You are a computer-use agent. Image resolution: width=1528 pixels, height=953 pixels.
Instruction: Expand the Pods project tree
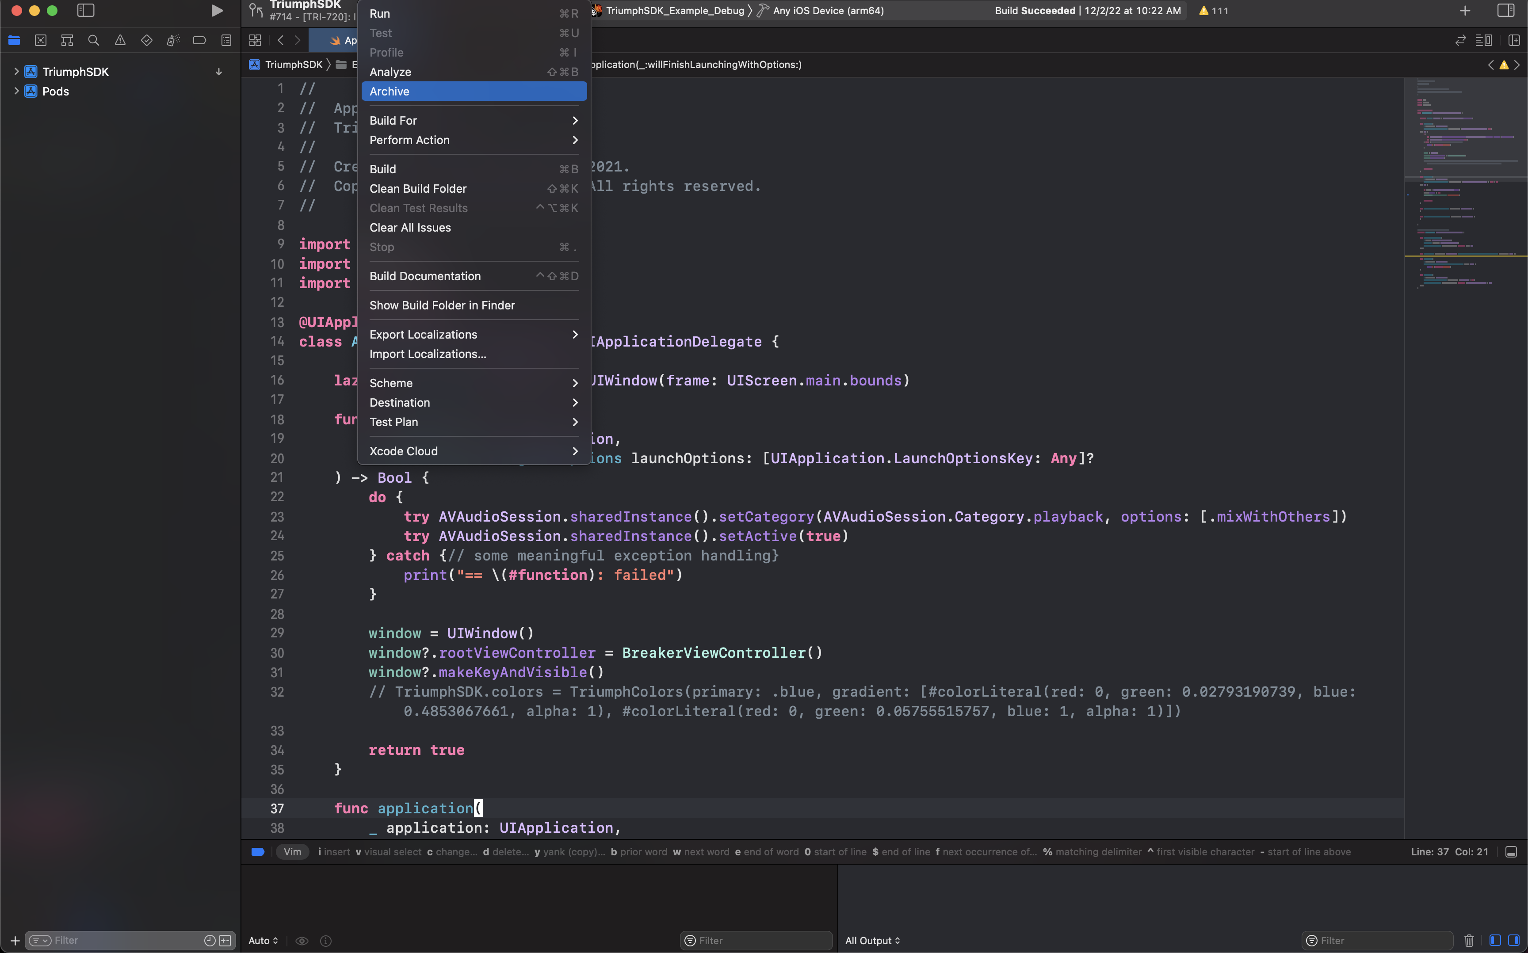coord(16,91)
